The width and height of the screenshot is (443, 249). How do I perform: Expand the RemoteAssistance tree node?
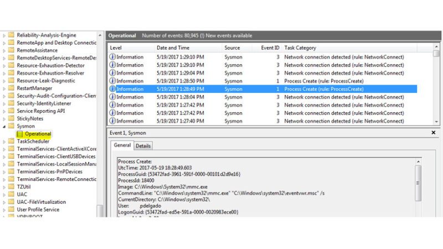click(4, 51)
